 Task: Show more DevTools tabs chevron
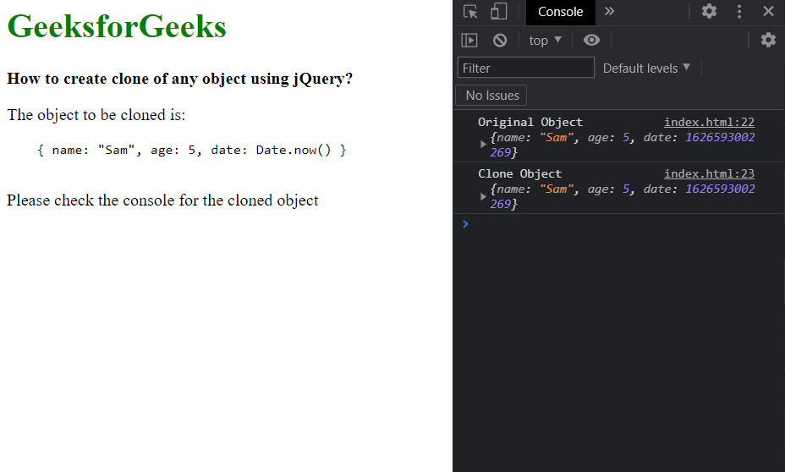pyautogui.click(x=609, y=12)
